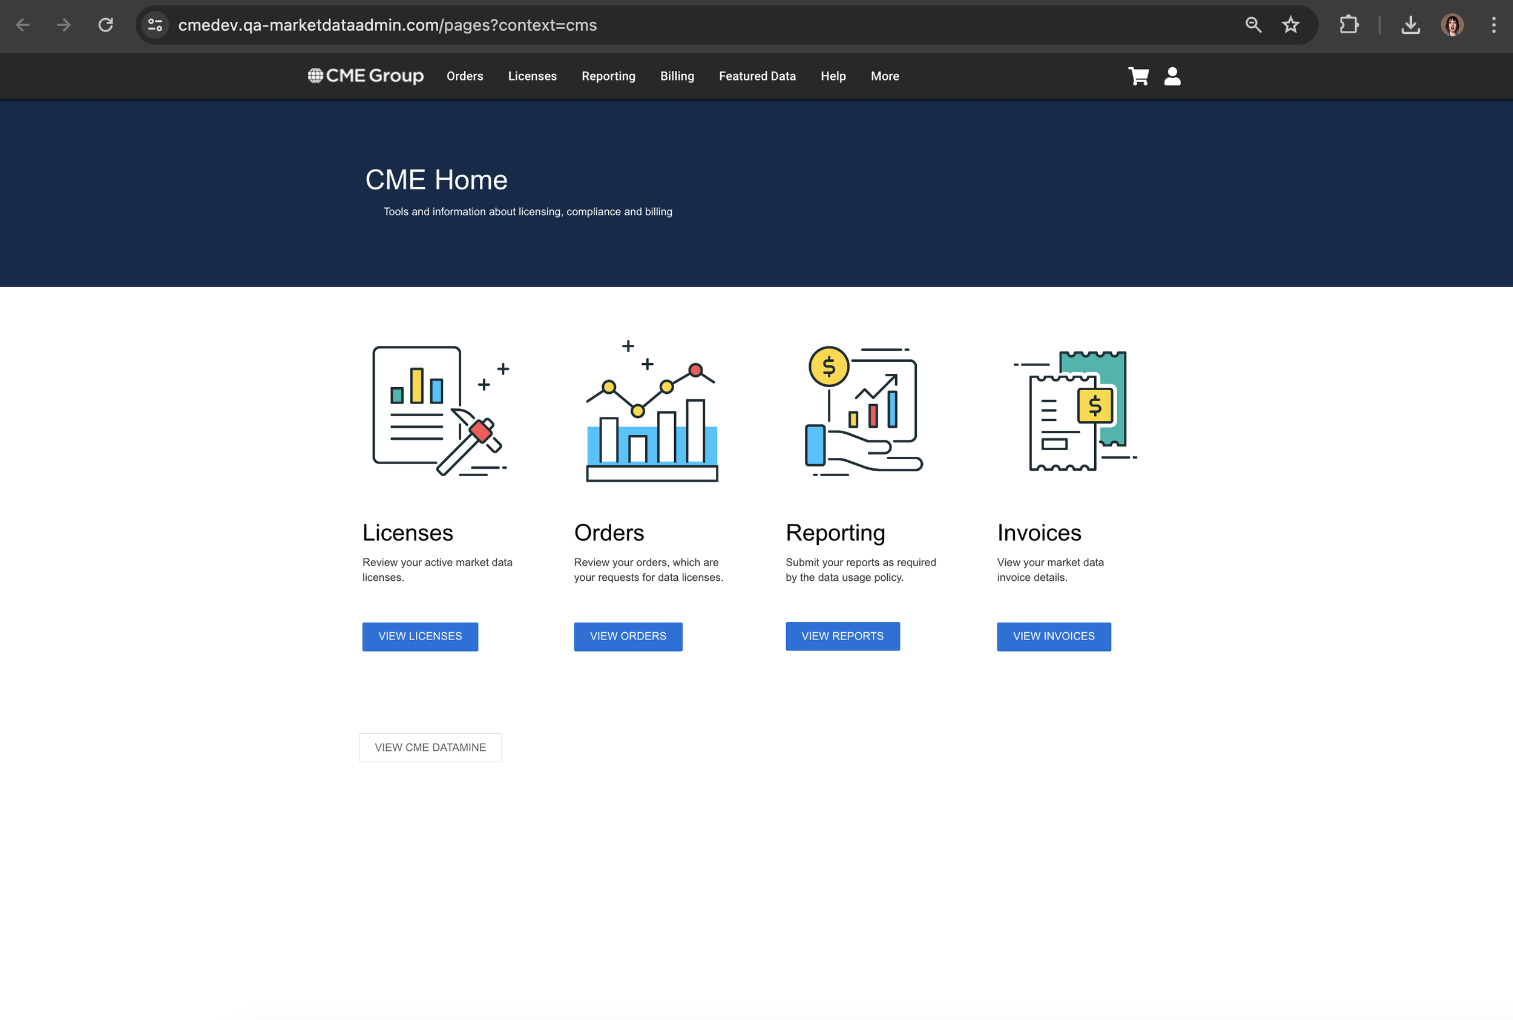
Task: Click the user account icon
Action: pos(1172,76)
